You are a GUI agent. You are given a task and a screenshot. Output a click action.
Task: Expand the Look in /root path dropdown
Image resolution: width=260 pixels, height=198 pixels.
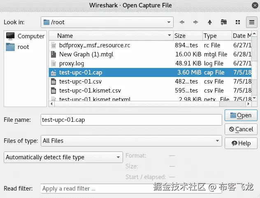pyautogui.click(x=169, y=22)
